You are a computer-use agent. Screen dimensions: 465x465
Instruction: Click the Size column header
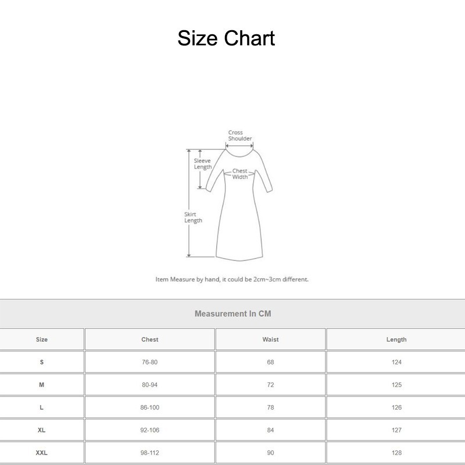(x=42, y=339)
